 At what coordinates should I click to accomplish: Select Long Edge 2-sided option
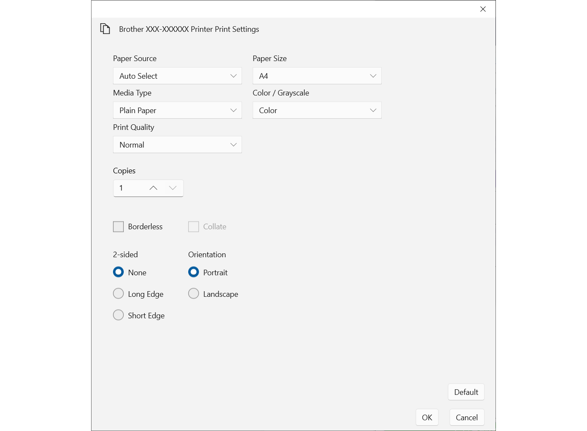[119, 294]
